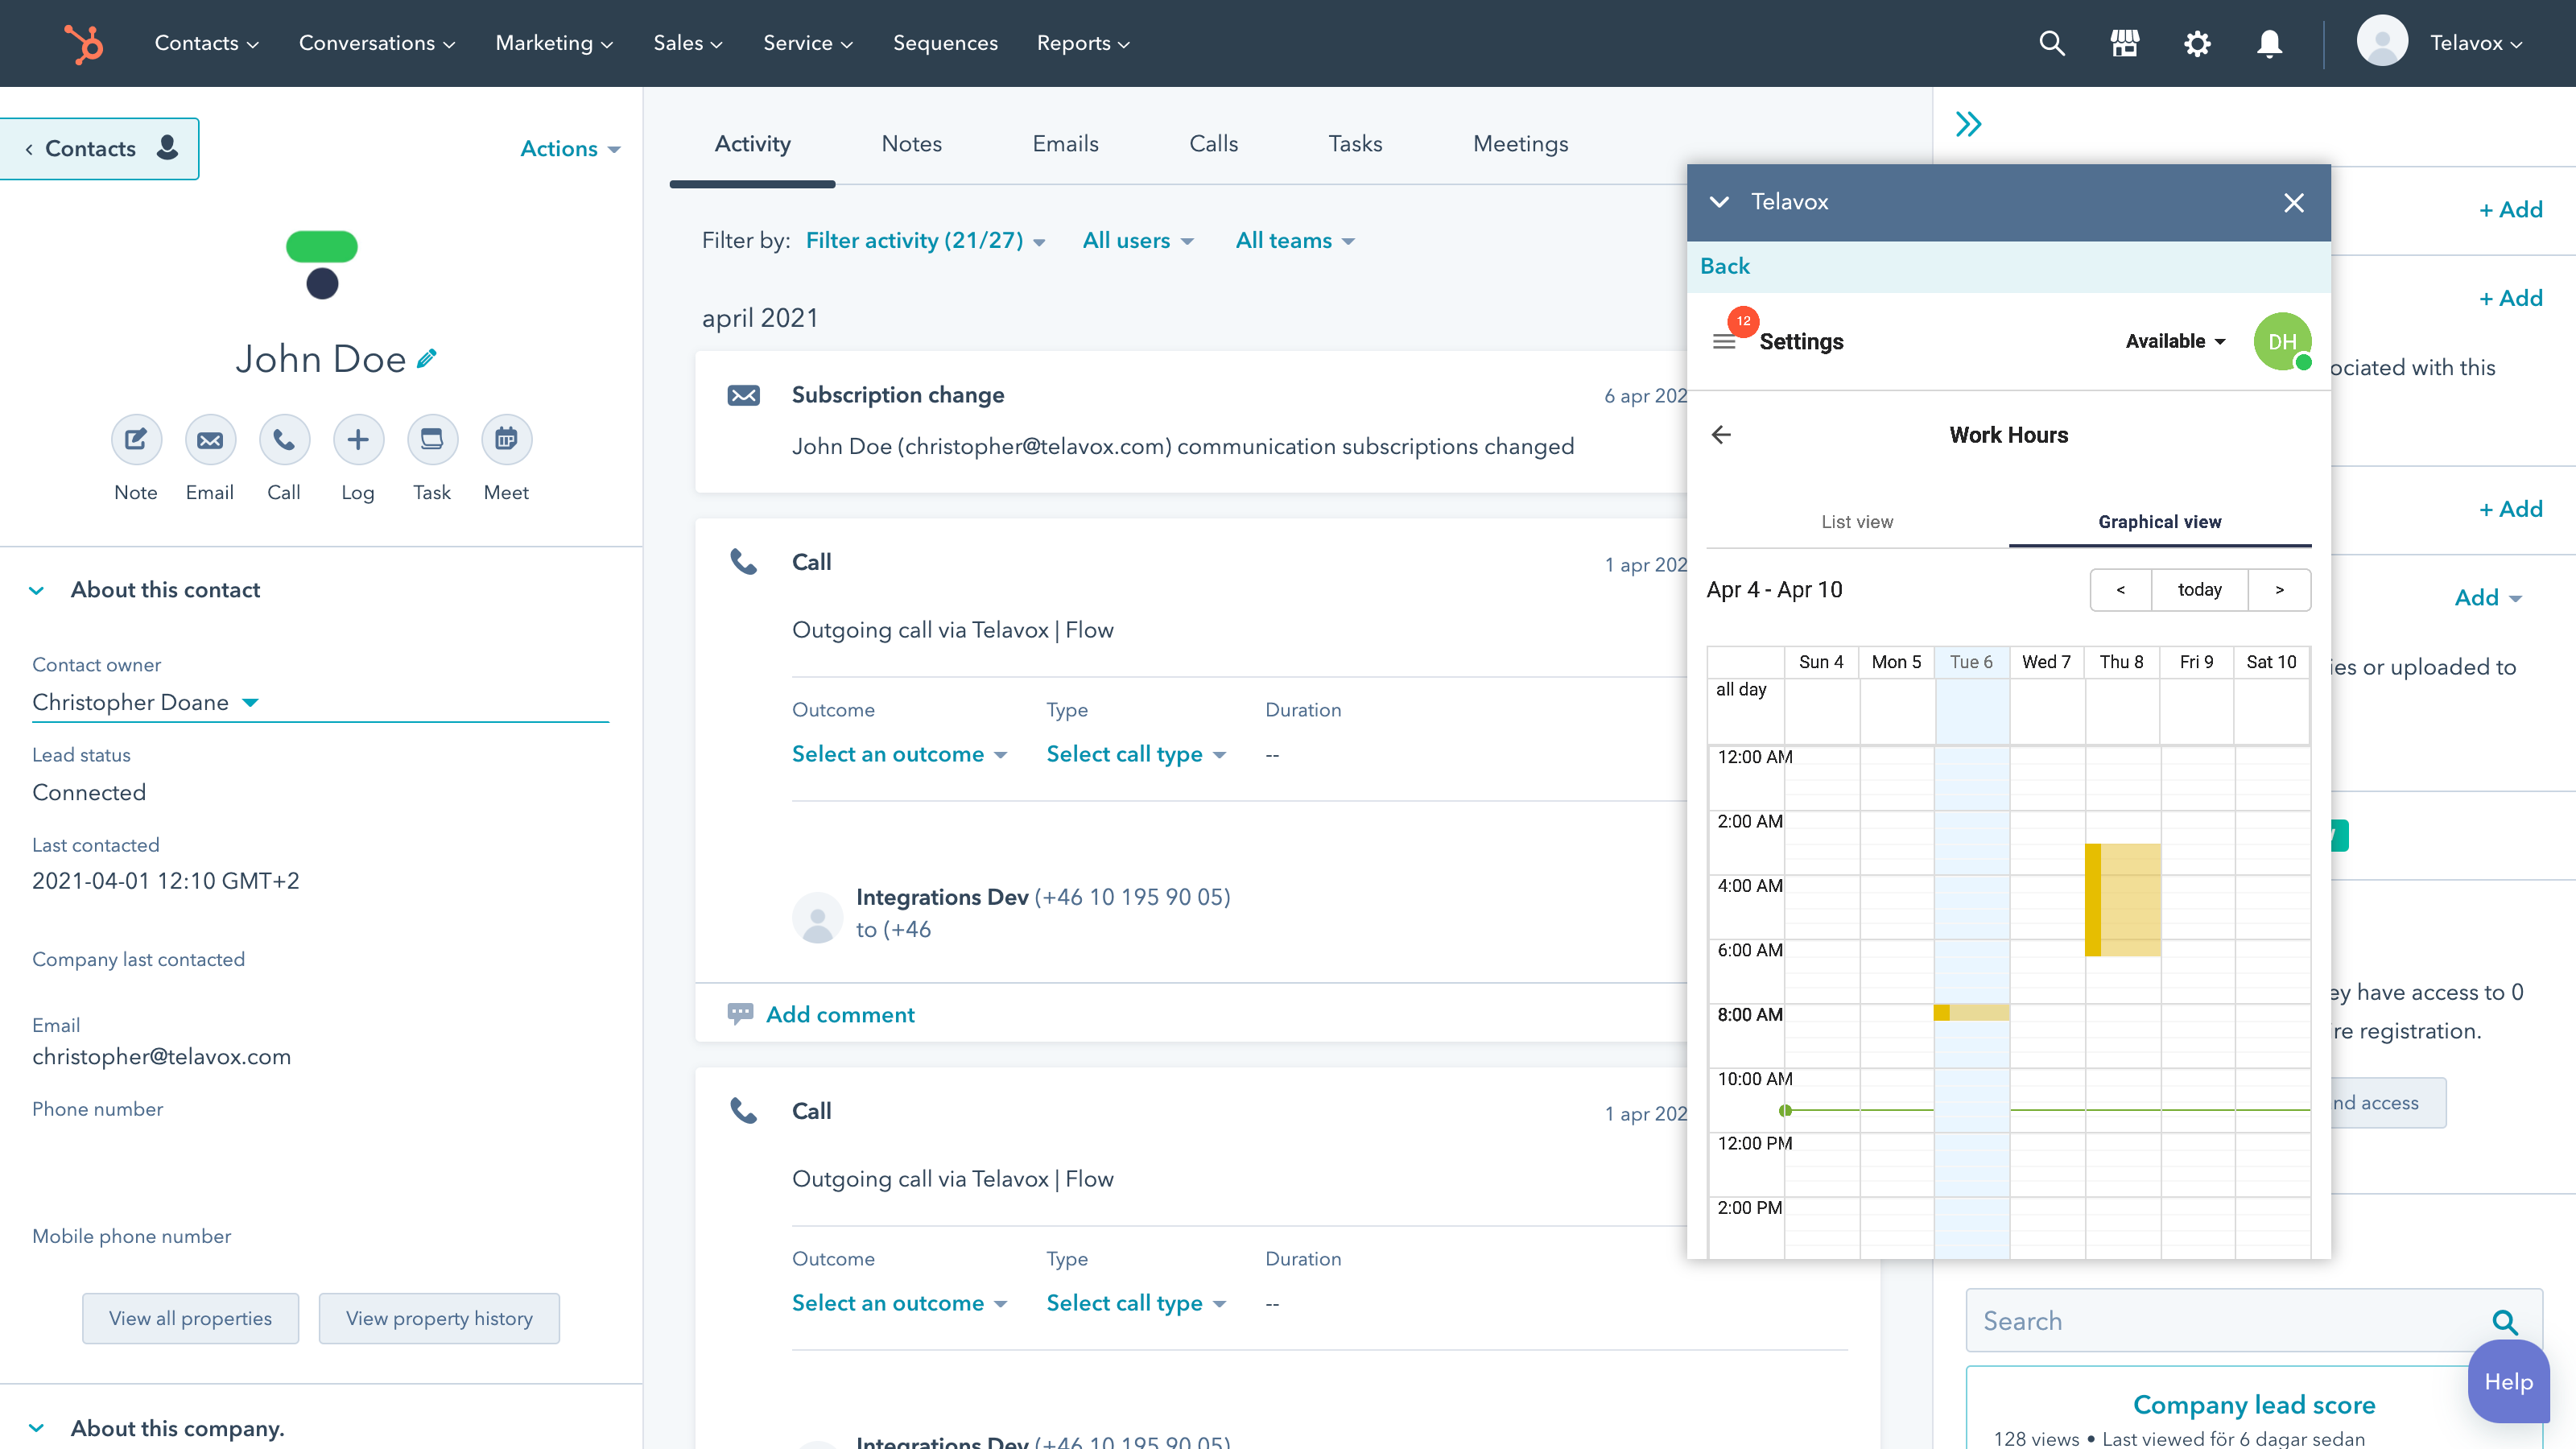2576x1449 pixels.
Task: Click View all properties button
Action: pos(190,1319)
